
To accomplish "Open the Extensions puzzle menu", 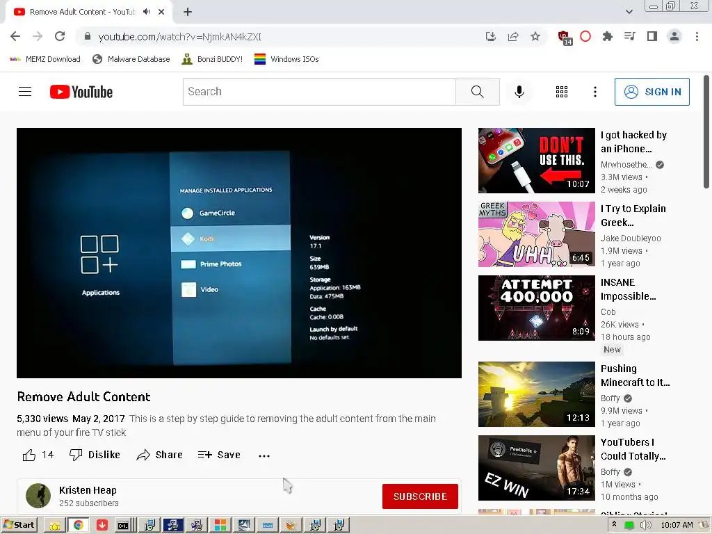I will click(608, 36).
